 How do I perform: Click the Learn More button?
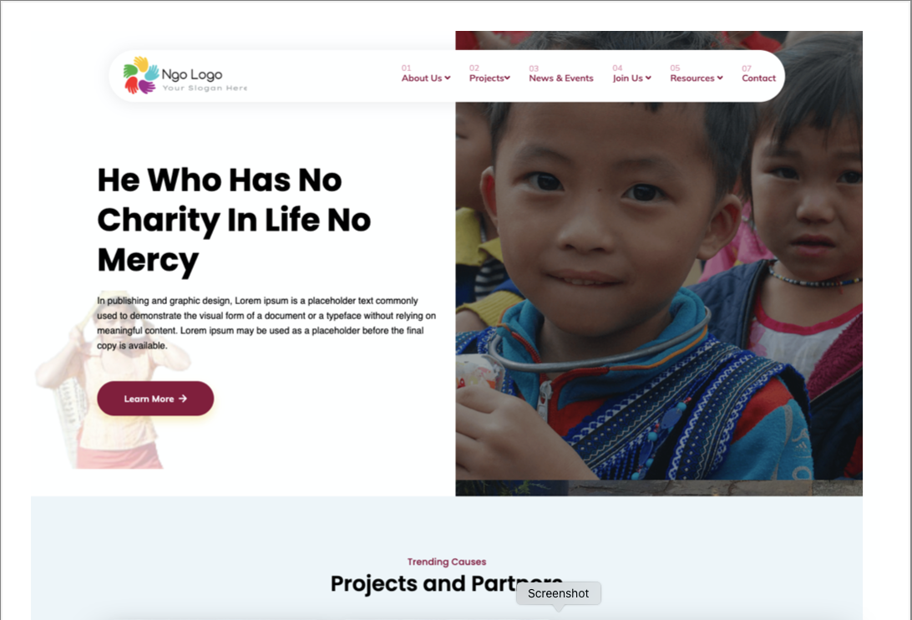click(155, 399)
